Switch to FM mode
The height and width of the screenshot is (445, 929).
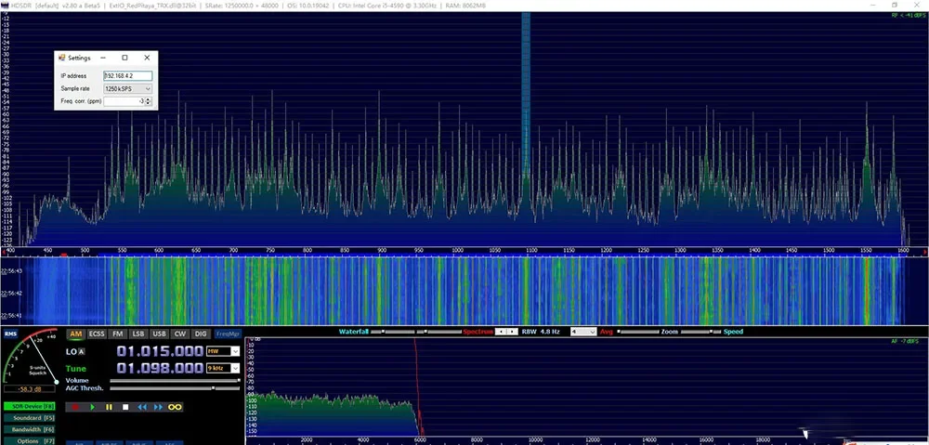click(118, 334)
